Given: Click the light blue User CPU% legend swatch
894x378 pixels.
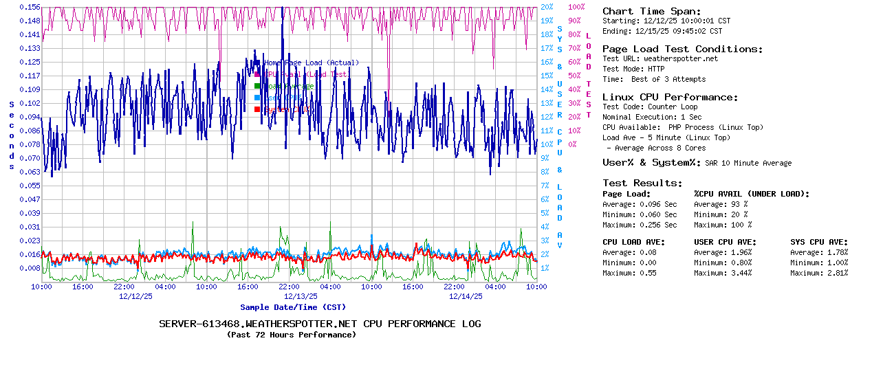Looking at the screenshot, I should pos(257,98).
